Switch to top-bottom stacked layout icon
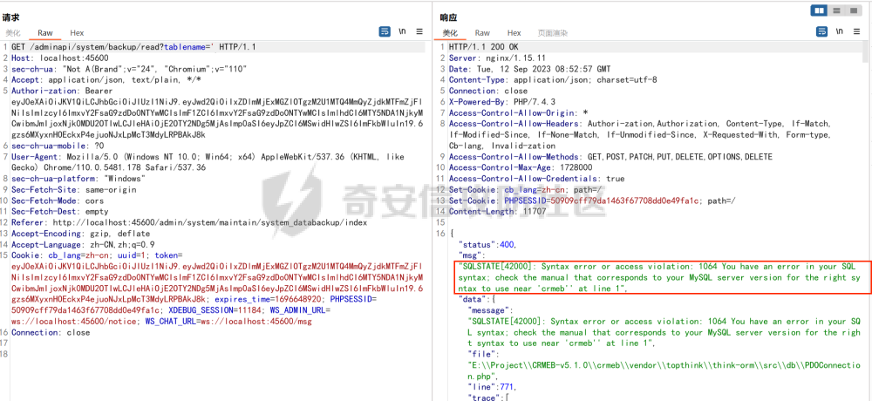 [x=837, y=10]
